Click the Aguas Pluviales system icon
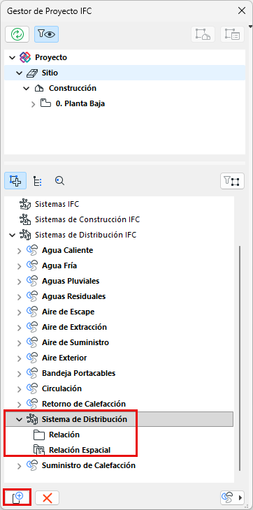The image size is (253, 510). pos(32,281)
